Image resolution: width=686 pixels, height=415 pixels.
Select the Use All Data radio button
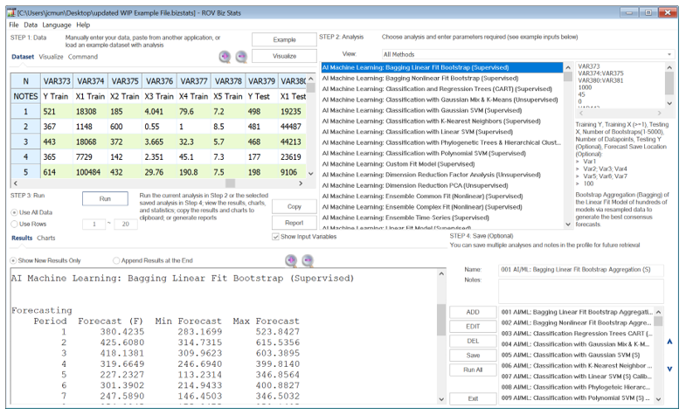(15, 212)
